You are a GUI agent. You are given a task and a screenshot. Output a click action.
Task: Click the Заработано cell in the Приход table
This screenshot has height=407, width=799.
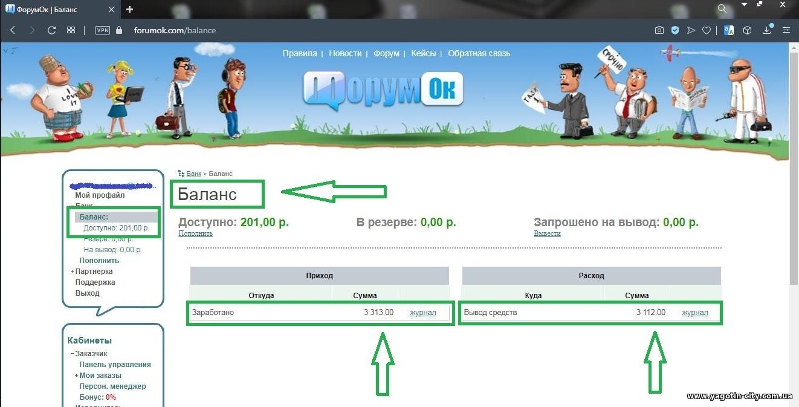tap(213, 313)
